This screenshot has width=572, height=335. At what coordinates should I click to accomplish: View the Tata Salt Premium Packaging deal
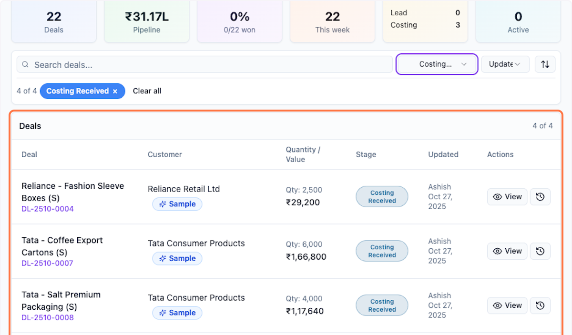pyautogui.click(x=507, y=305)
